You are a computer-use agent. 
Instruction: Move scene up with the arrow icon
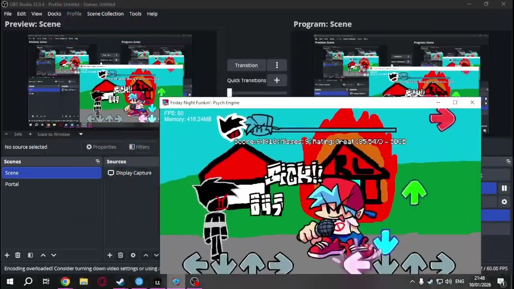click(x=43, y=255)
